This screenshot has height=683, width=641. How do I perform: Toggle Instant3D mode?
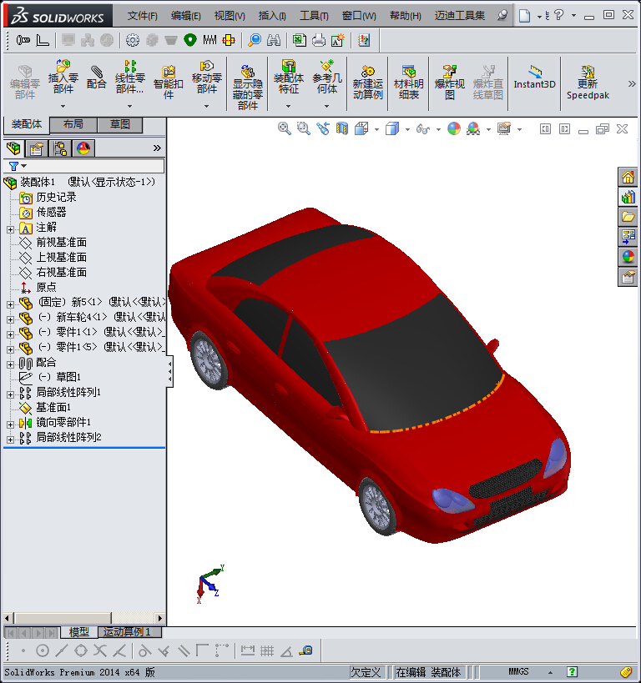(x=535, y=77)
